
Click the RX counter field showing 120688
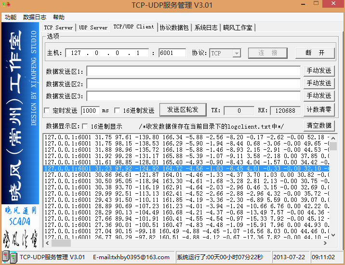coord(285,110)
